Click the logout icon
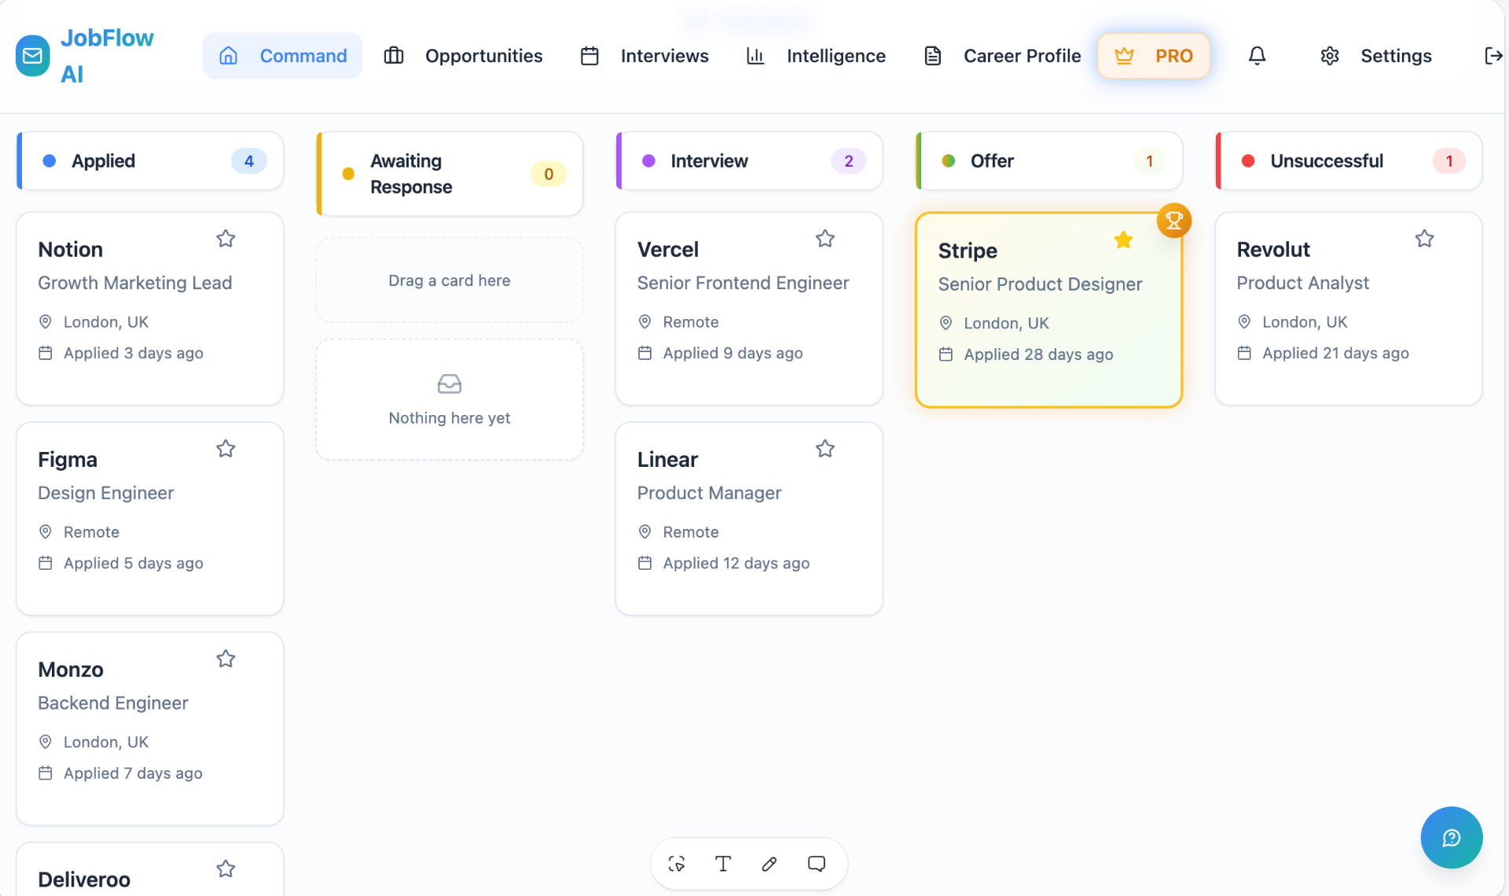The width and height of the screenshot is (1509, 896). [x=1493, y=56]
